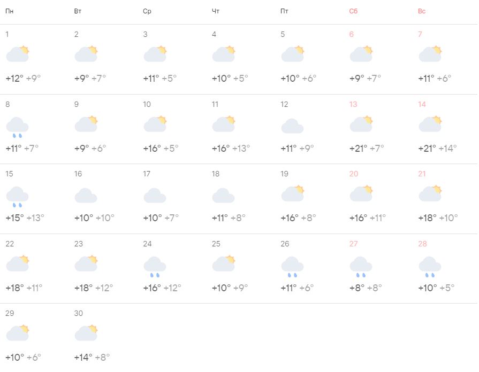Click the rain cloud icon on day 8
The image size is (479, 372).
[x=17, y=127]
